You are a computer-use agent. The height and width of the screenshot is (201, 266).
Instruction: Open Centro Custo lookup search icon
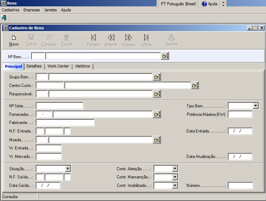(195, 85)
